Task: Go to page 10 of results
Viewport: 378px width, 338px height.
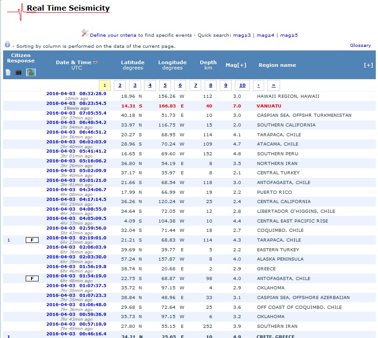Action: [242, 85]
